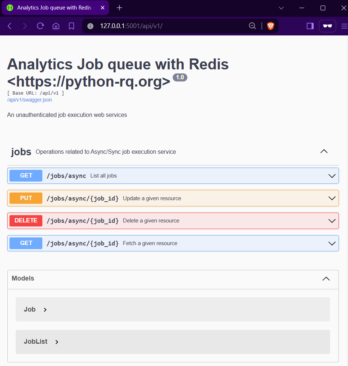Click the DELETE method badge
Screen dimensions: 348x366
point(26,221)
